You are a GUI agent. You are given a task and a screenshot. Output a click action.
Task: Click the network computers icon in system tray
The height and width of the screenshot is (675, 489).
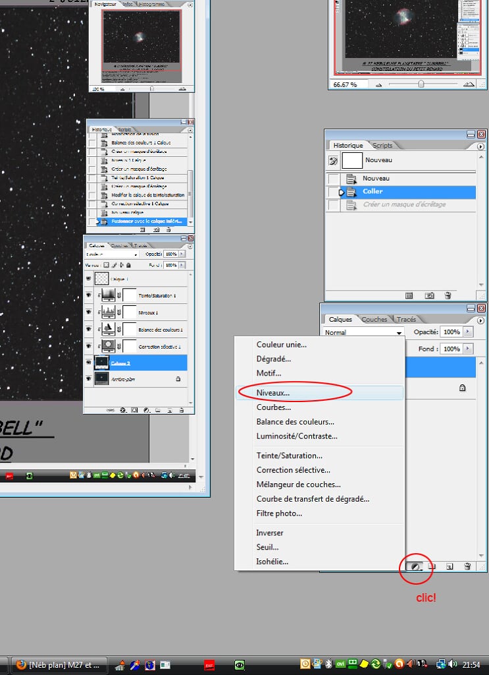click(x=441, y=664)
